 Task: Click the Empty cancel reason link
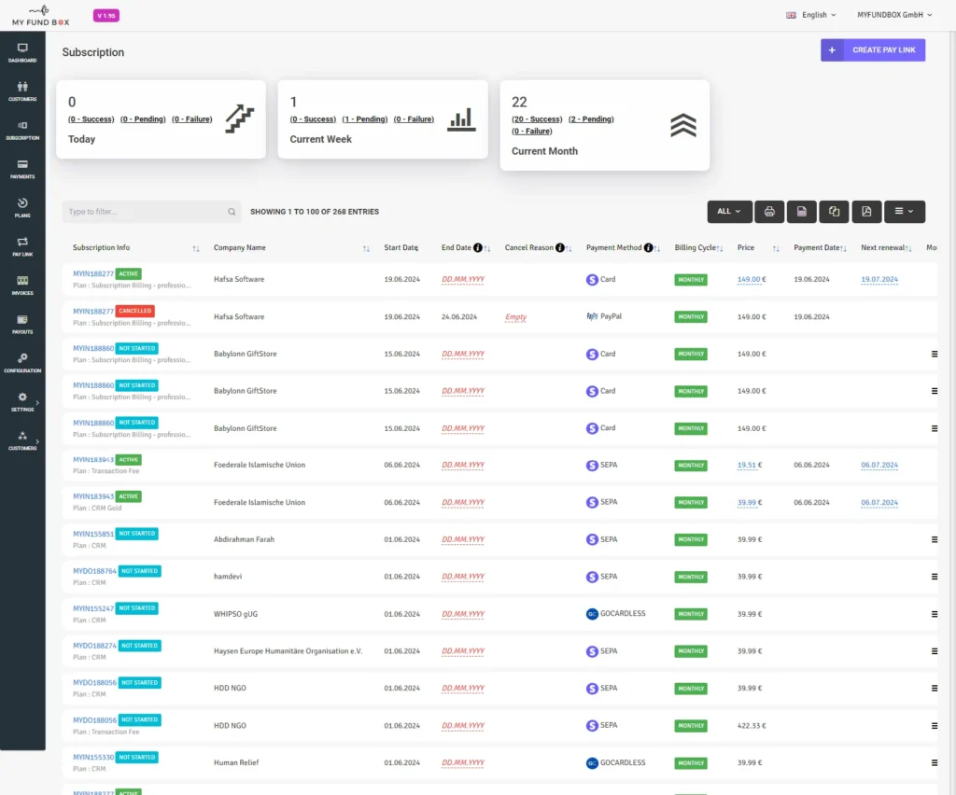point(515,316)
